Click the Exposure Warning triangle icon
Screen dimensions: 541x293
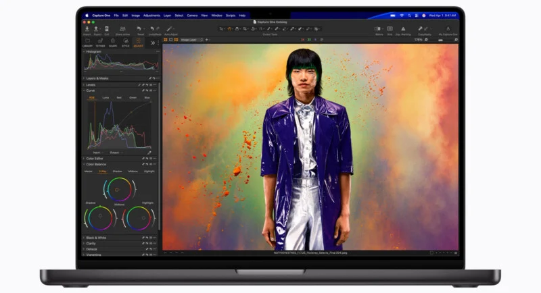(x=403, y=29)
